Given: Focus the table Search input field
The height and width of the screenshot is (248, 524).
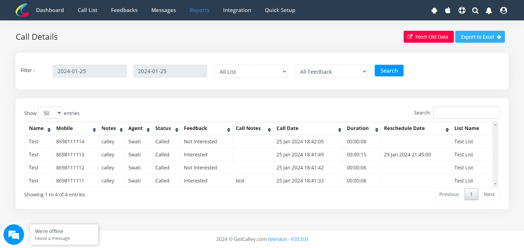Looking at the screenshot, I should click(x=466, y=113).
